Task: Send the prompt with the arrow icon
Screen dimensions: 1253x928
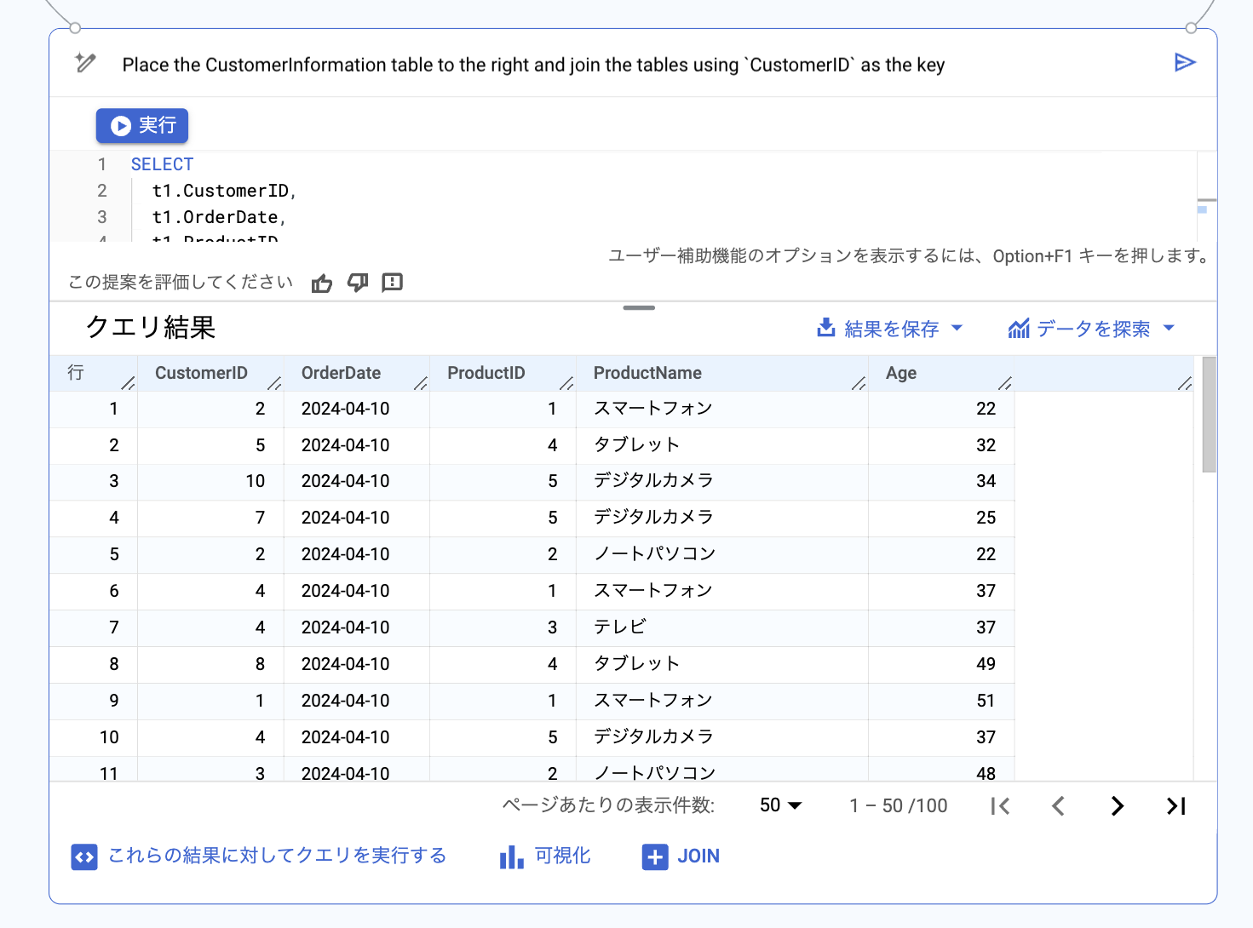Action: coord(1185,62)
